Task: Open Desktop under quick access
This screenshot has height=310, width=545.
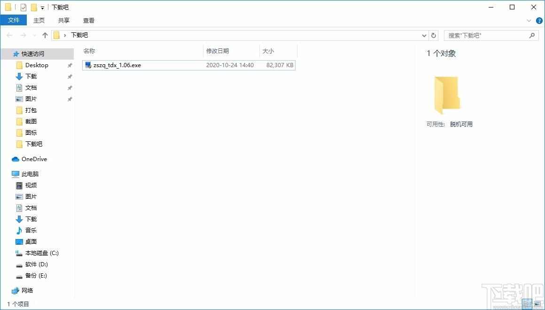Action: point(37,65)
